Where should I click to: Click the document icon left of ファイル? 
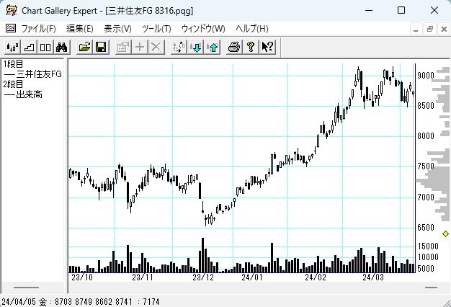click(10, 29)
